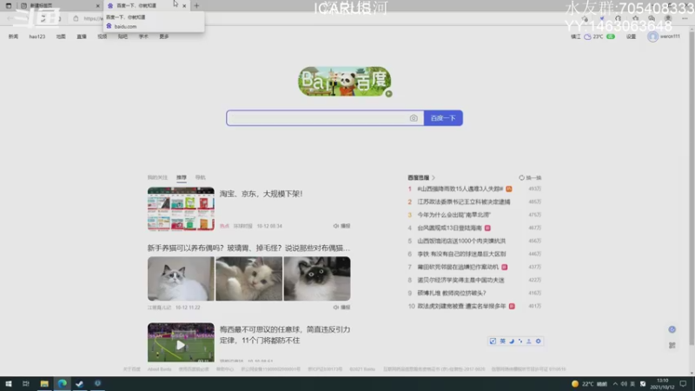The width and height of the screenshot is (695, 391).
Task: Open IME toolbar settings gear
Action: (x=538, y=341)
